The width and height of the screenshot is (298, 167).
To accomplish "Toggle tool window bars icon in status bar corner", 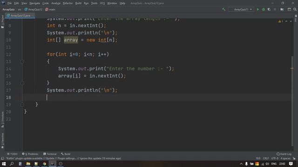I will tap(2, 158).
